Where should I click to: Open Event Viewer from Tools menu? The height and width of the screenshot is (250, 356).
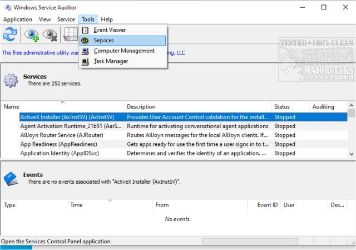(x=110, y=30)
